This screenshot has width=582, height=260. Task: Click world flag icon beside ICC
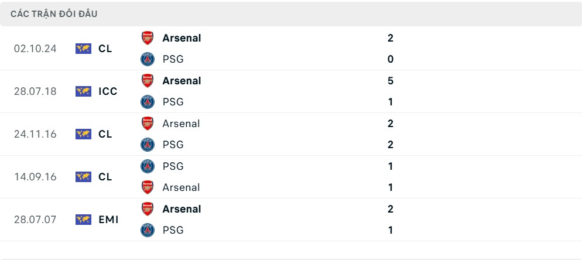click(x=83, y=91)
